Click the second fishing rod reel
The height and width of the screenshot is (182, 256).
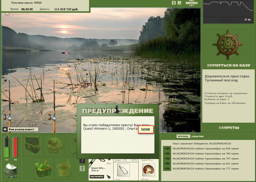tap(53, 117)
